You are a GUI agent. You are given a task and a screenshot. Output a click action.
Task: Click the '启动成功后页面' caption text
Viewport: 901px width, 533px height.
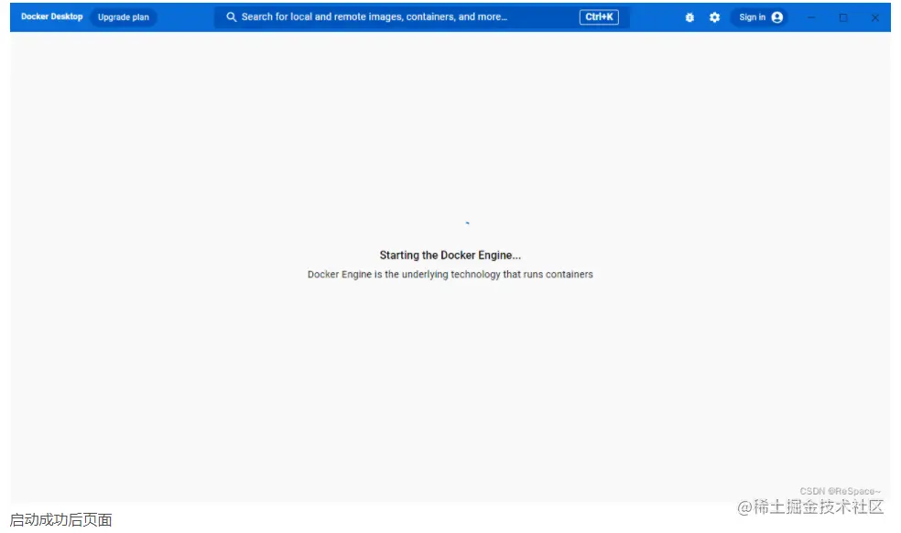(61, 520)
